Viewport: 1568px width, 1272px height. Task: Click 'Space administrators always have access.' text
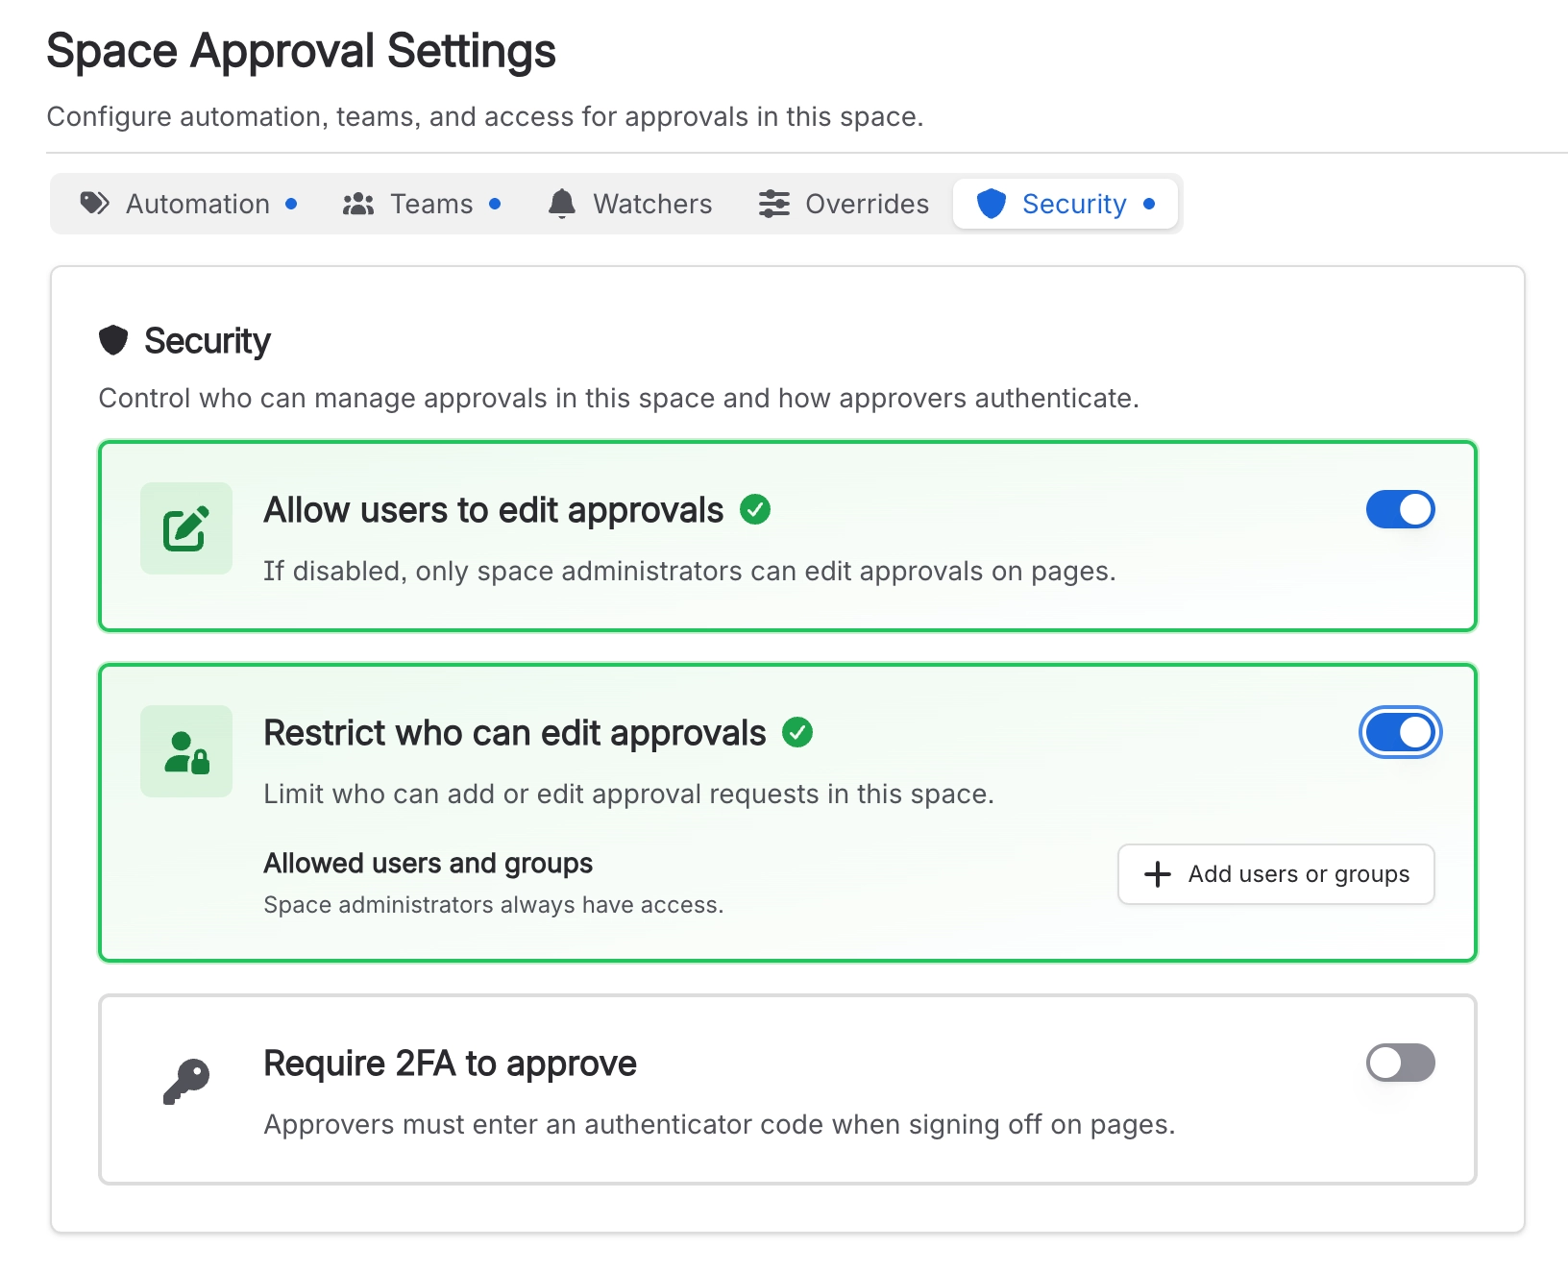pyautogui.click(x=494, y=905)
